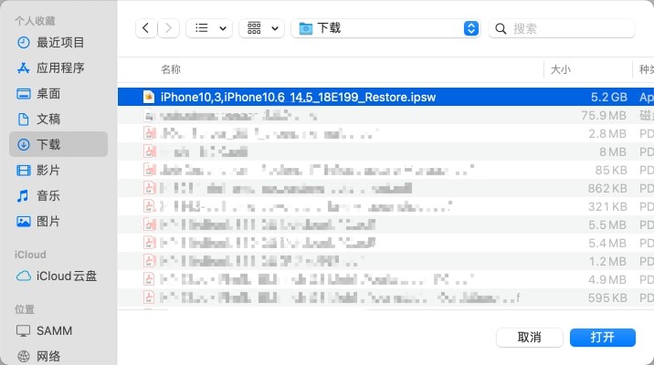The height and width of the screenshot is (365, 654).
Task: Go forward with the right chevron button
Action: 168,28
